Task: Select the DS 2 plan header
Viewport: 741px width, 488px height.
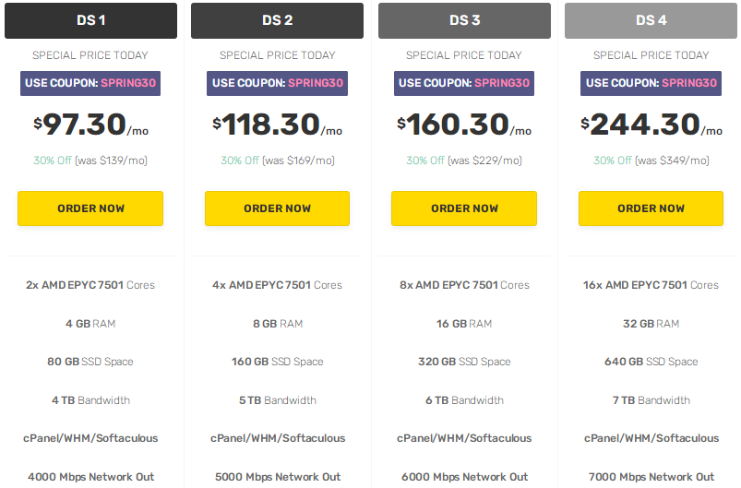Action: point(277,20)
